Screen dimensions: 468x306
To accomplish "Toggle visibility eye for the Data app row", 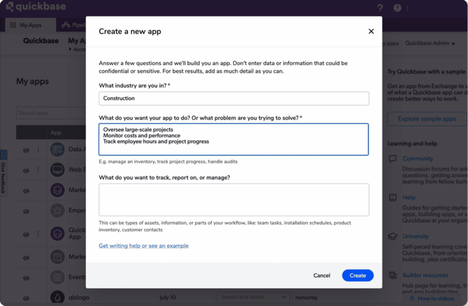I will (26, 149).
